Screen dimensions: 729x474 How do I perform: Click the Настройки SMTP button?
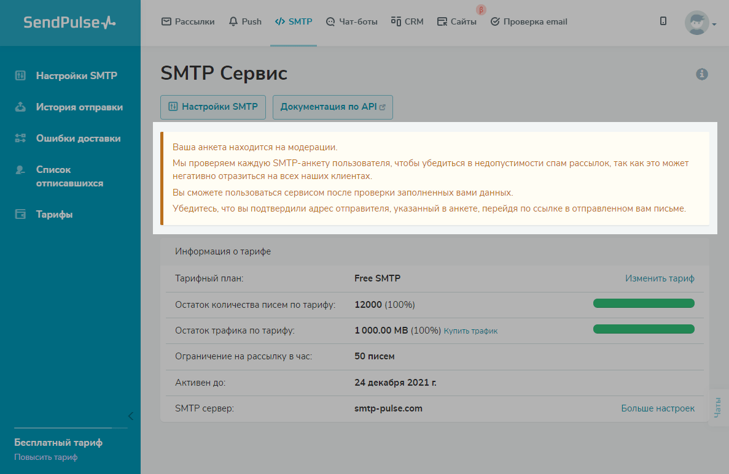click(213, 107)
